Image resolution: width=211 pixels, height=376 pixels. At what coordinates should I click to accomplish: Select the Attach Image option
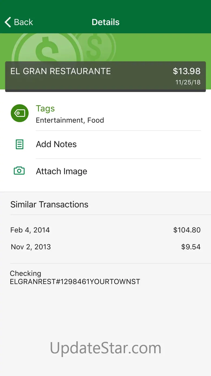point(61,171)
